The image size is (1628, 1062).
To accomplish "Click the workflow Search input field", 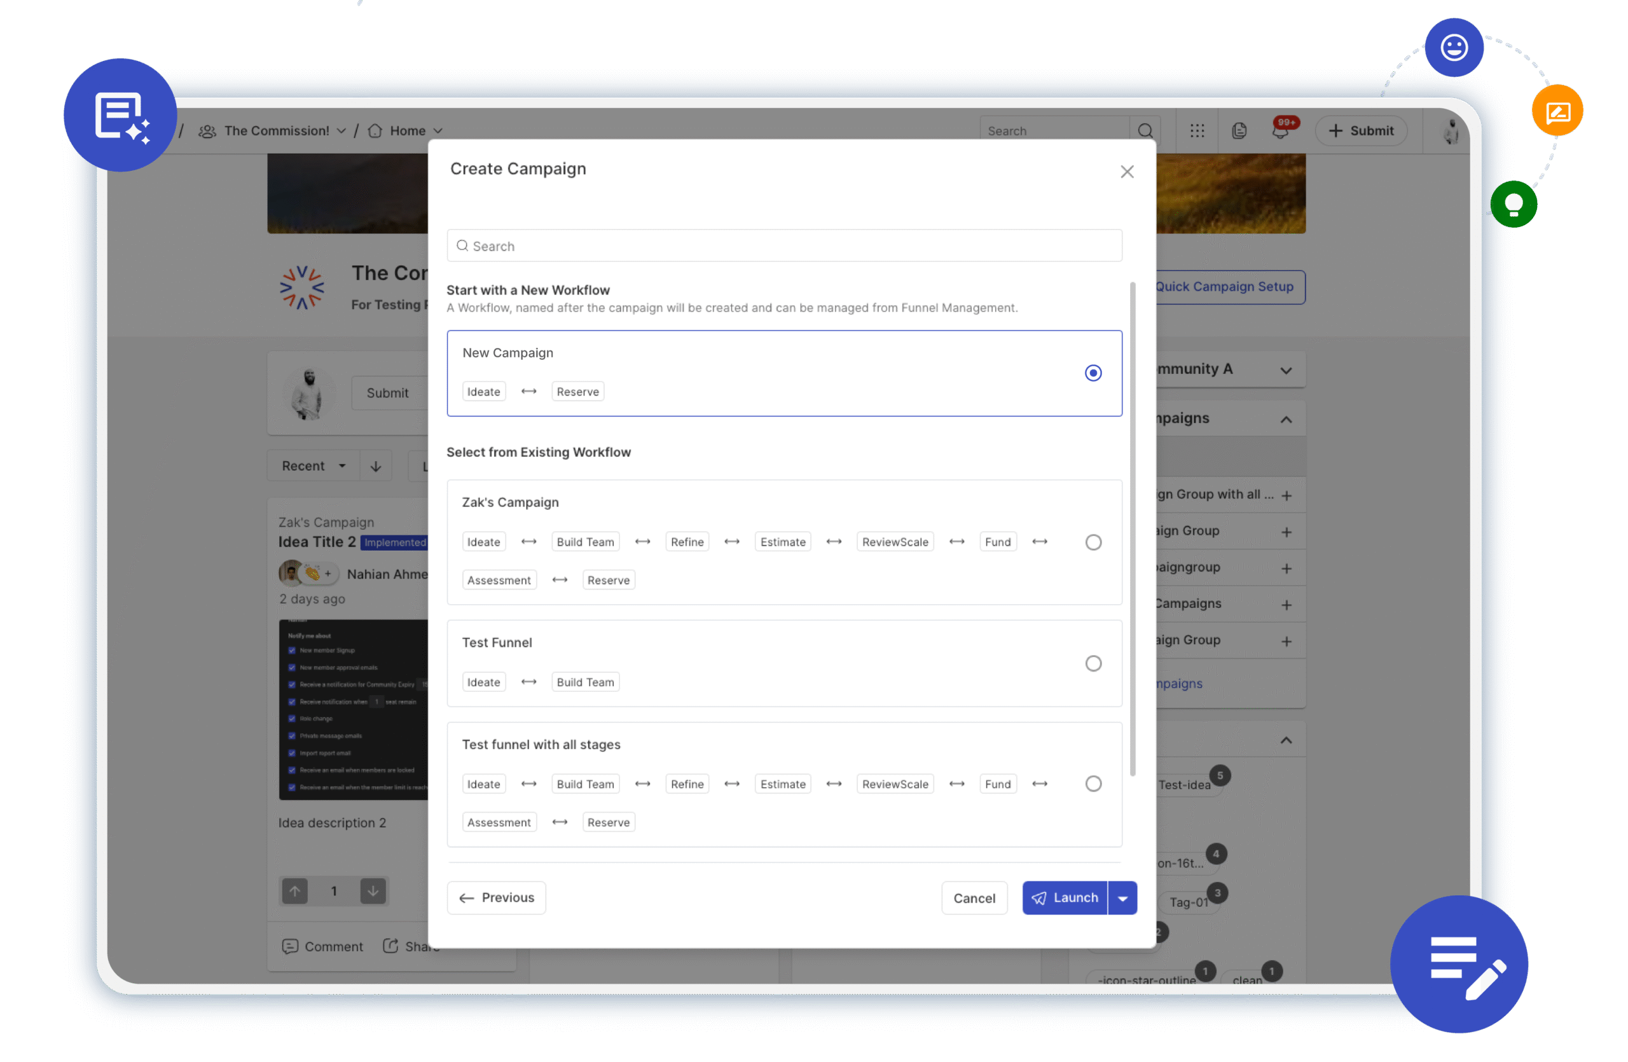I will 784,246.
